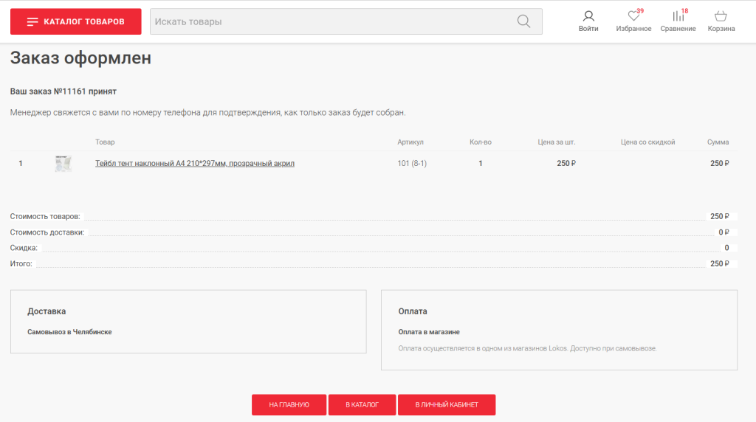Screen dimensions: 756x422
Task: Click the Войти text label
Action: click(x=588, y=29)
